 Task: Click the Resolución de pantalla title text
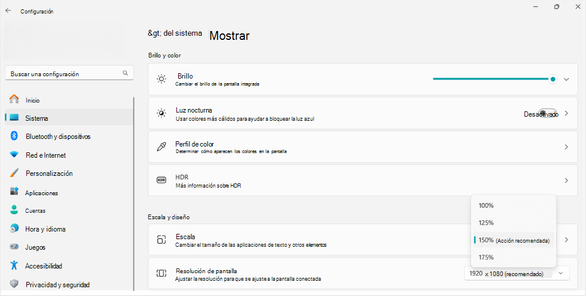tap(206, 271)
